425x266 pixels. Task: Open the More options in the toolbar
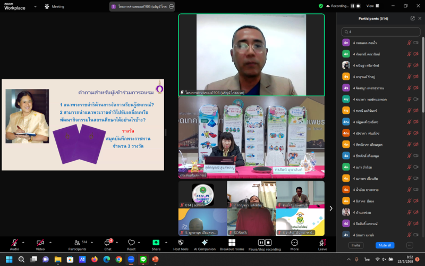294,245
